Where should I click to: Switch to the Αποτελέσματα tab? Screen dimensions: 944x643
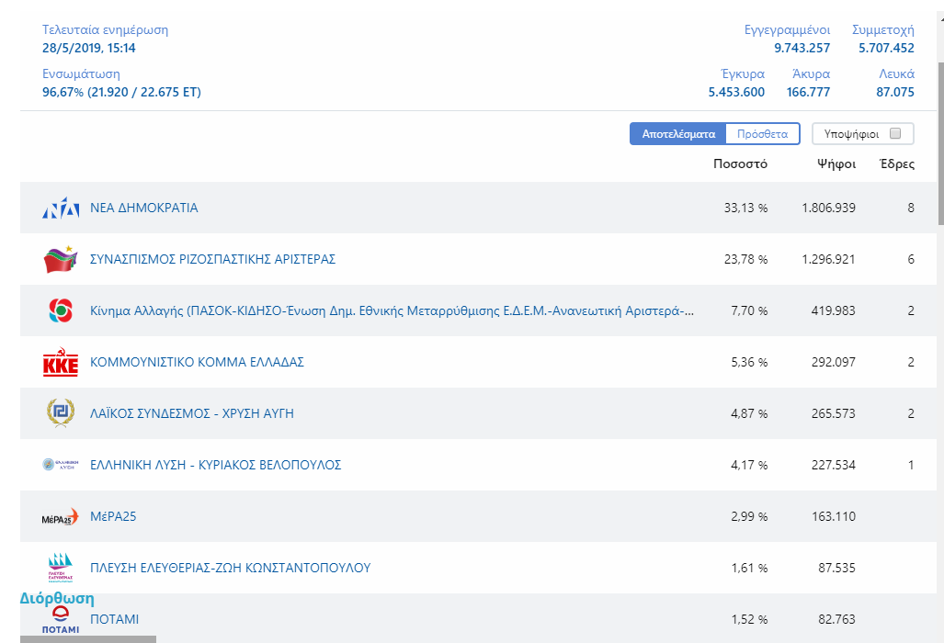coord(678,134)
